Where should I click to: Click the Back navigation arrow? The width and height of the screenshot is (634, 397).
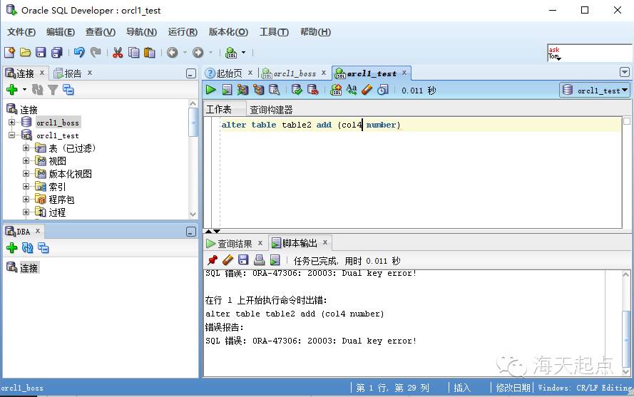(173, 52)
